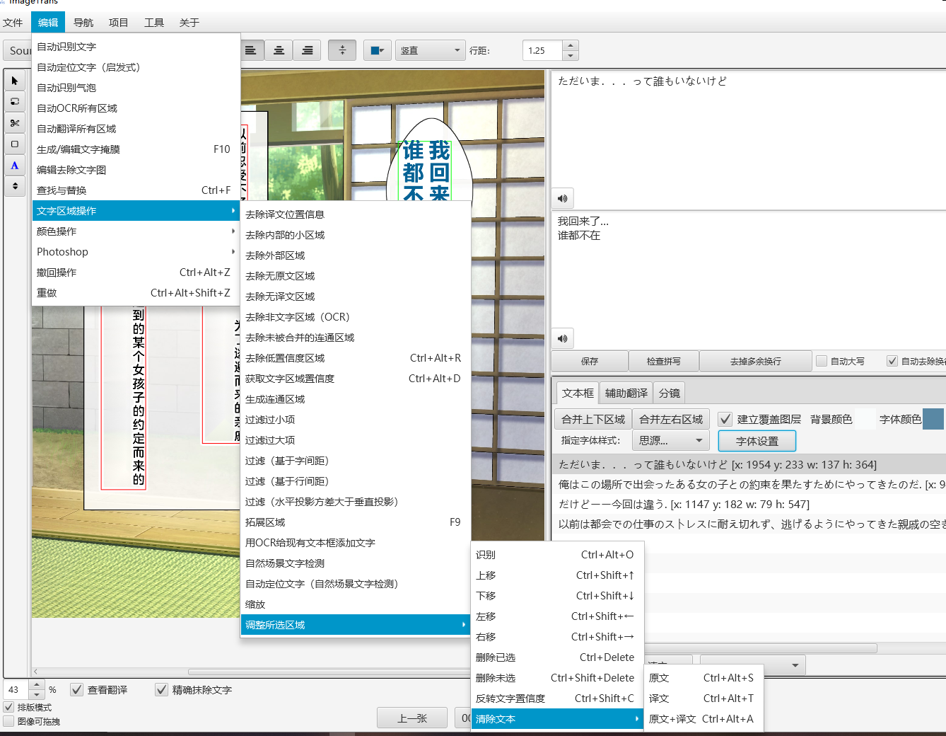Open the 竖直 text direction dropdown

[430, 50]
